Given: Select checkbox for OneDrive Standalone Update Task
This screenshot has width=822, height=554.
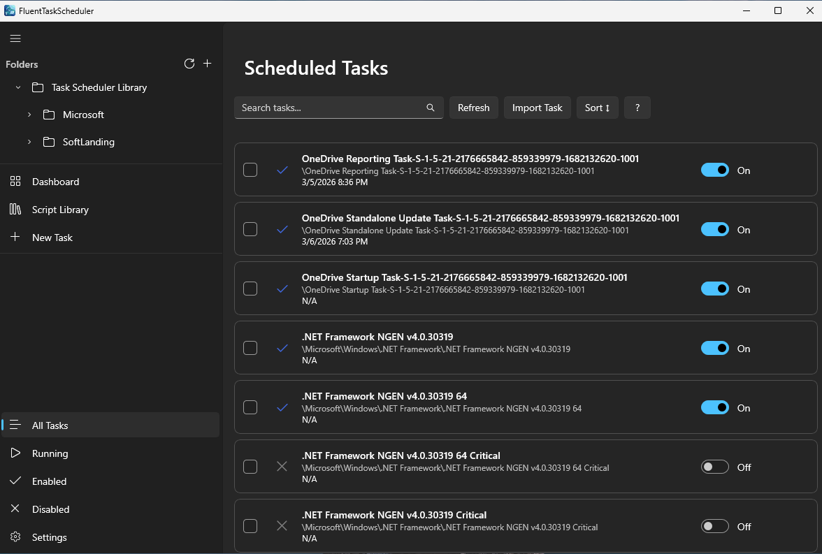Looking at the screenshot, I should pyautogui.click(x=250, y=229).
